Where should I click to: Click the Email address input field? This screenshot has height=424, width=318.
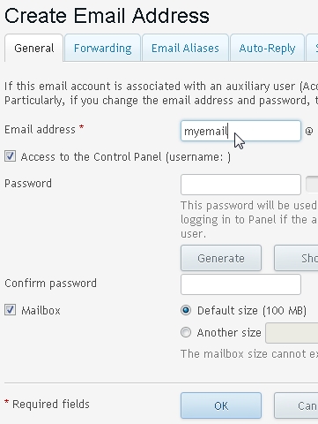coord(240,131)
